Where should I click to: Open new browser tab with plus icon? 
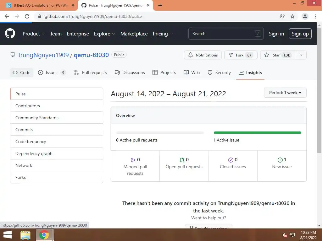tap(160, 5)
